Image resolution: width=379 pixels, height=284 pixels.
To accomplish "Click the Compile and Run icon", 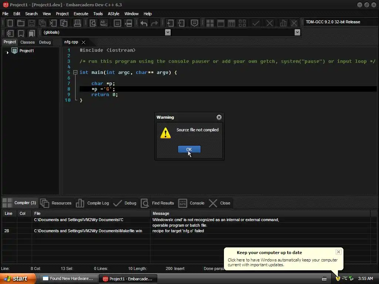I will [231, 23].
